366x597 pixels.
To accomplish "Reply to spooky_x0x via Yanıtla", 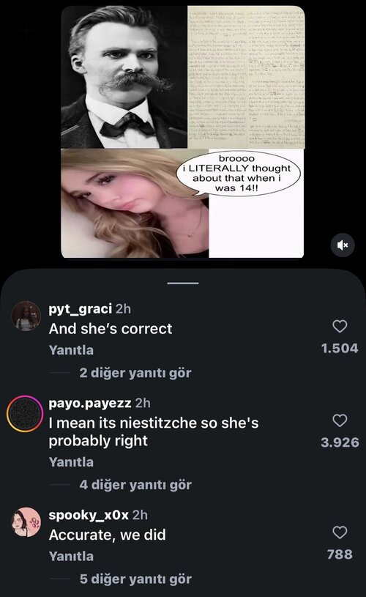I will click(71, 556).
